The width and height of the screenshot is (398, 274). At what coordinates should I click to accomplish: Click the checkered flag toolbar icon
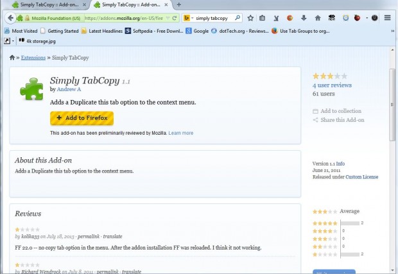(331, 18)
